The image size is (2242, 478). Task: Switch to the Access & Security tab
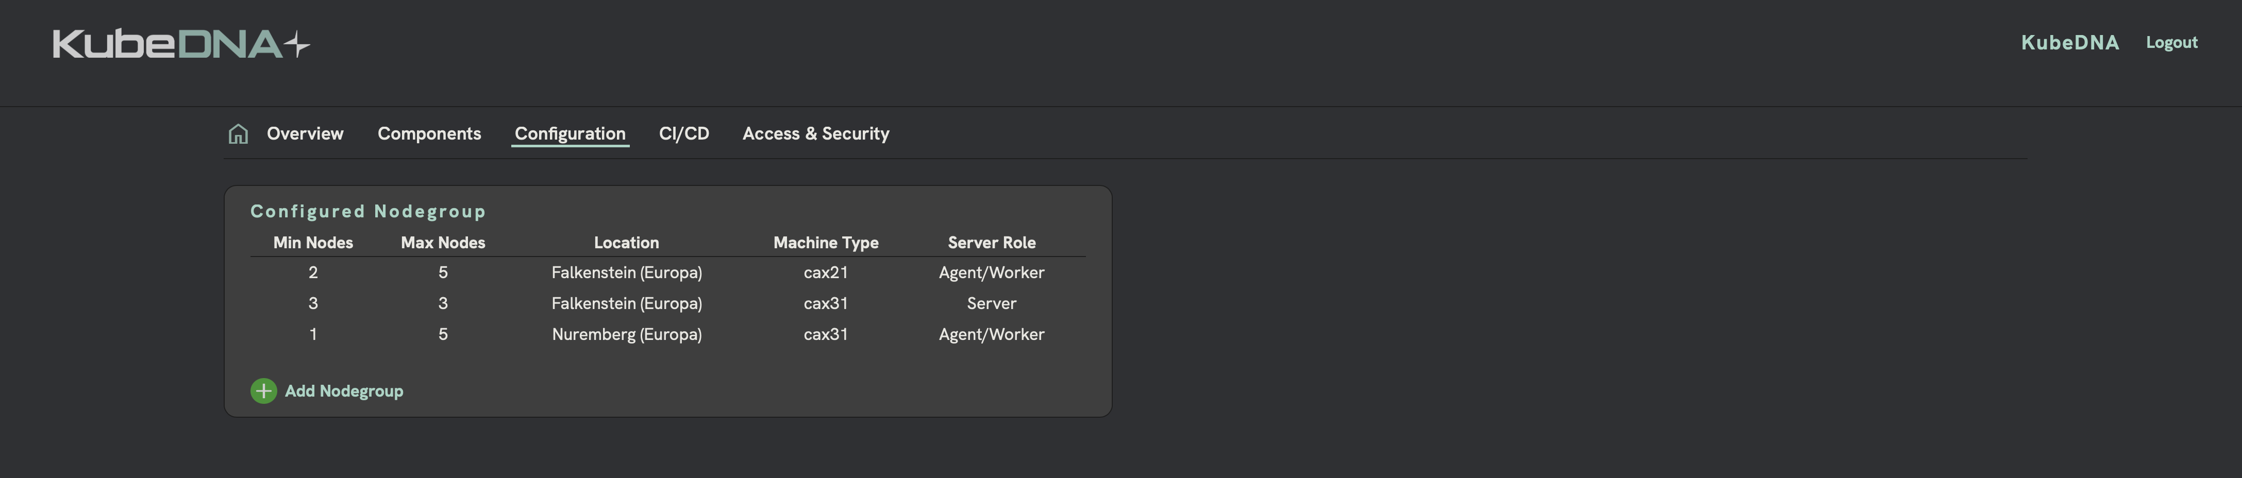click(815, 133)
